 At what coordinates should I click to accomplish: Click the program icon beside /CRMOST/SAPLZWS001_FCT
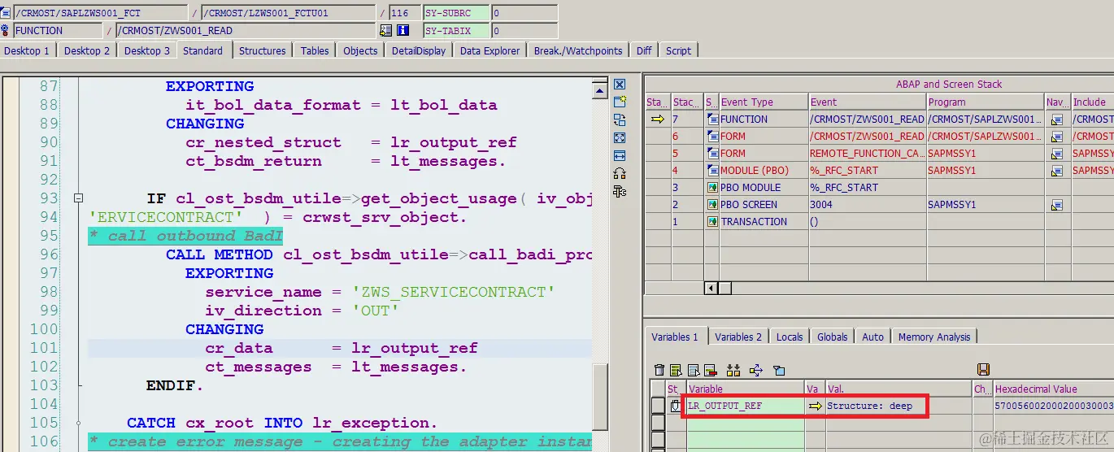7,13
